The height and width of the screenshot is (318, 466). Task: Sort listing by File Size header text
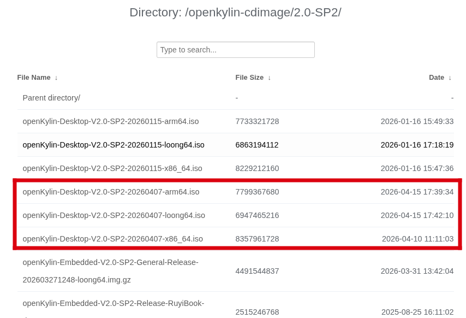(x=249, y=78)
